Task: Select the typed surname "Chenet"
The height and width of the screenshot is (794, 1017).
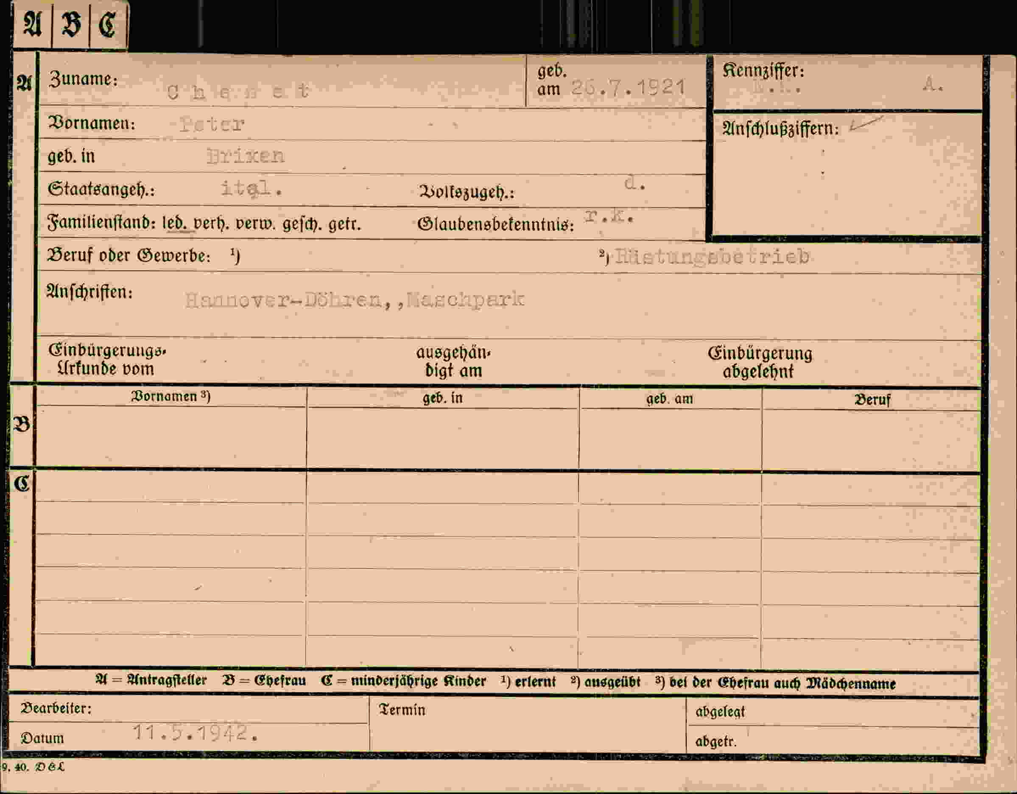Action: 238,91
